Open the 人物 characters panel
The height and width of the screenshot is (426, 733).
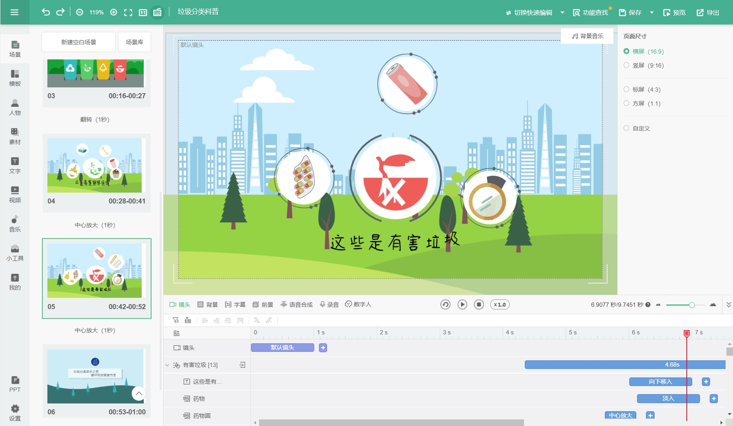[15, 107]
